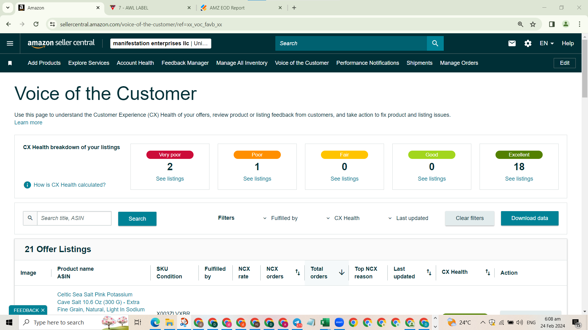Open the FEEDBACK tab button
The height and width of the screenshot is (330, 588).
pyautogui.click(x=26, y=310)
